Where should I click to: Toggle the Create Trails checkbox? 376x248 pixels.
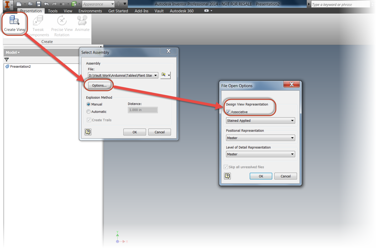89,120
